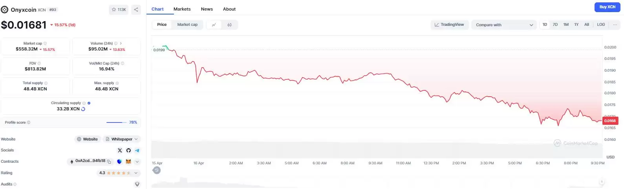
Task: Click the audit badge icon in Audits row
Action: (x=137, y=184)
